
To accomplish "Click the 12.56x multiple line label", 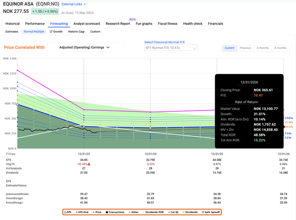I will 289,122.
